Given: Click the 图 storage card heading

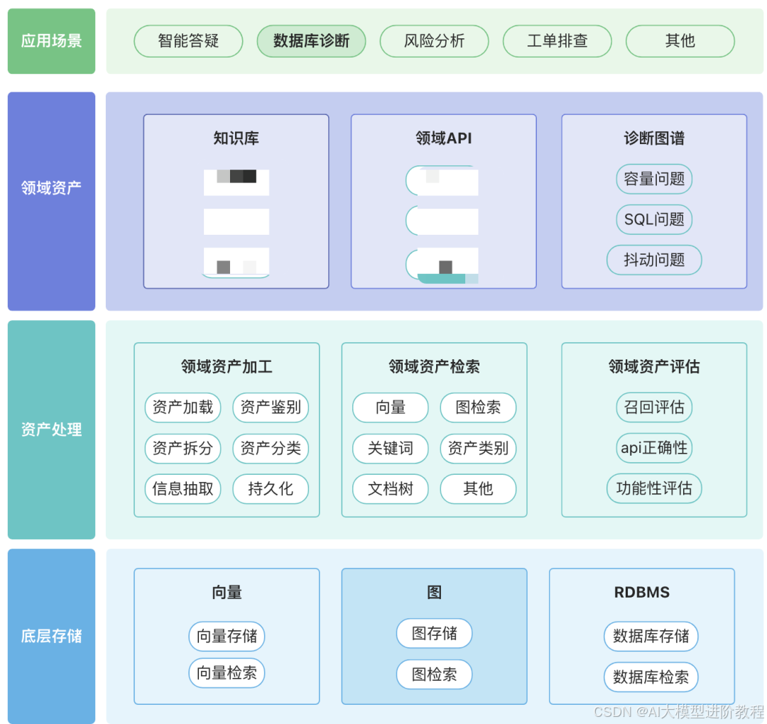Looking at the screenshot, I should pos(434,593).
